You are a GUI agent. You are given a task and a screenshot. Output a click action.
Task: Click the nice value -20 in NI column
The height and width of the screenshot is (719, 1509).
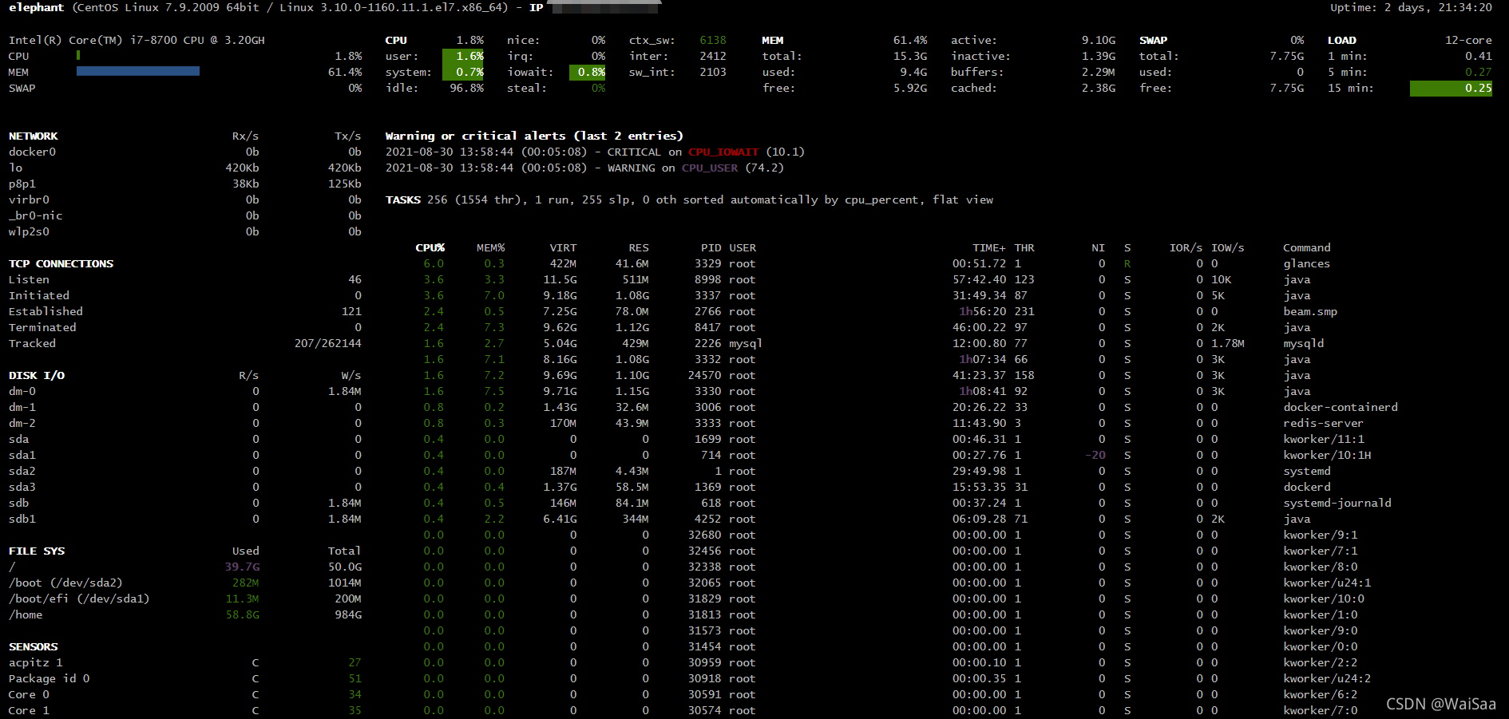click(x=1095, y=455)
